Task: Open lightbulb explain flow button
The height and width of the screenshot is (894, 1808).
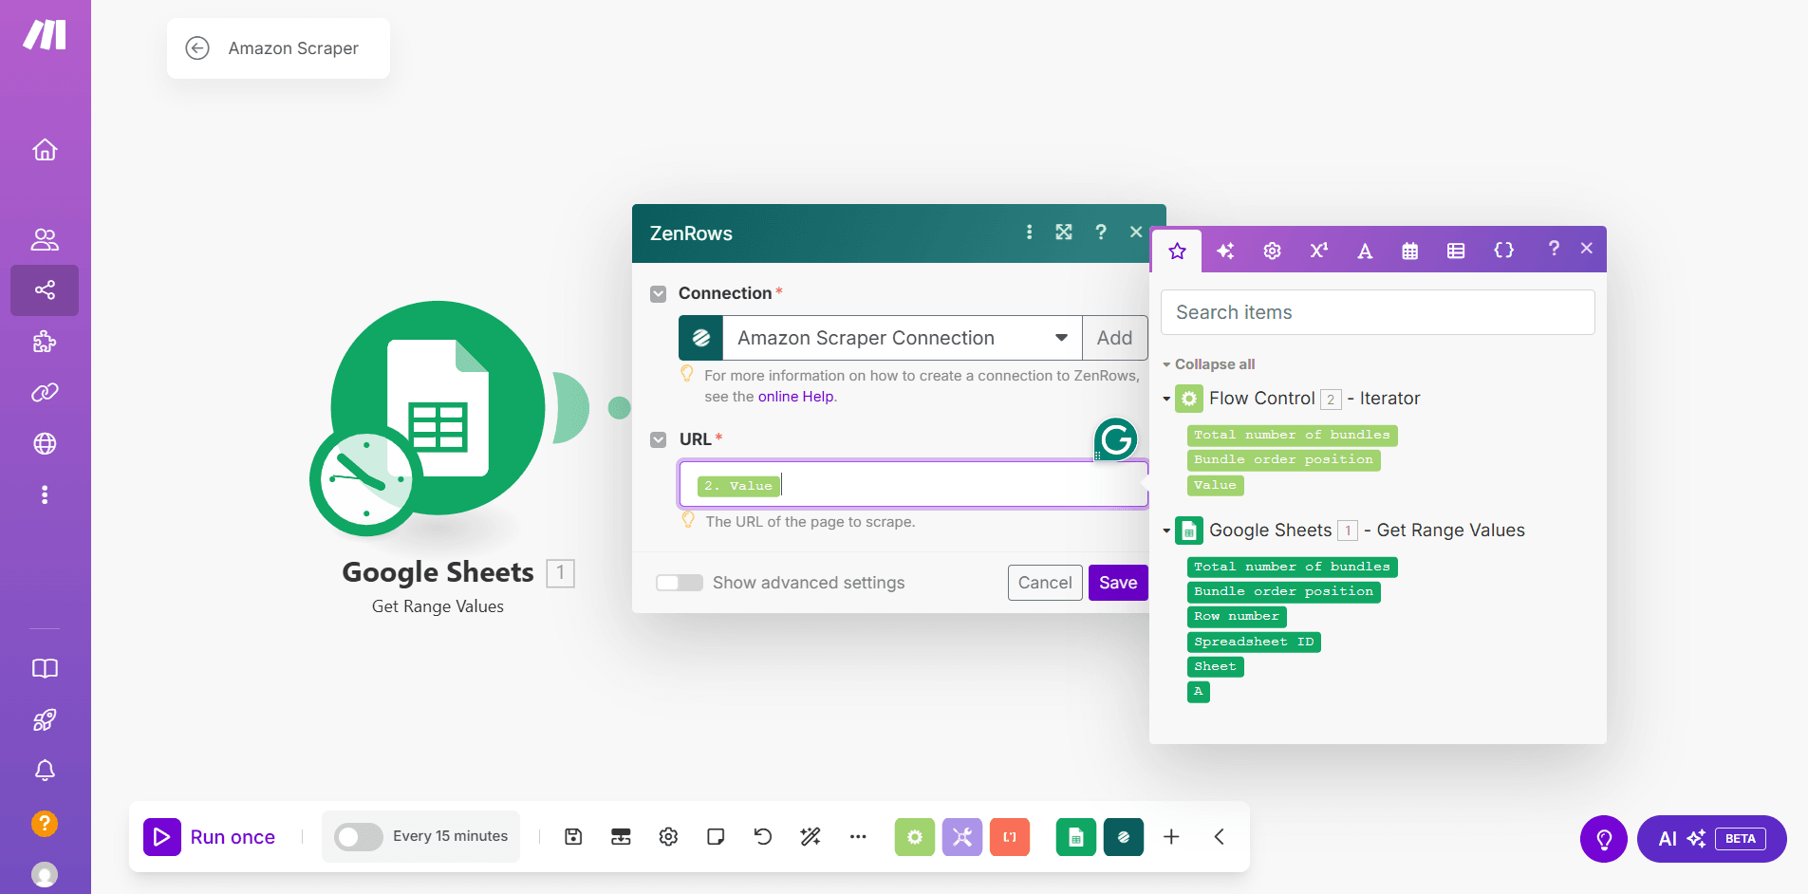Action: coord(1604,839)
